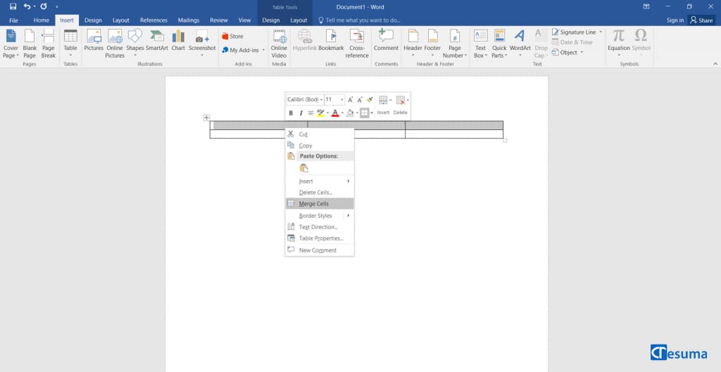The height and width of the screenshot is (372, 721).
Task: Open the Store add-ins button
Action: [232, 37]
